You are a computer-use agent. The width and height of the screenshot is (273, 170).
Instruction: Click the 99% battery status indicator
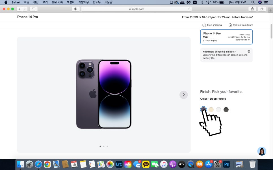219,2
